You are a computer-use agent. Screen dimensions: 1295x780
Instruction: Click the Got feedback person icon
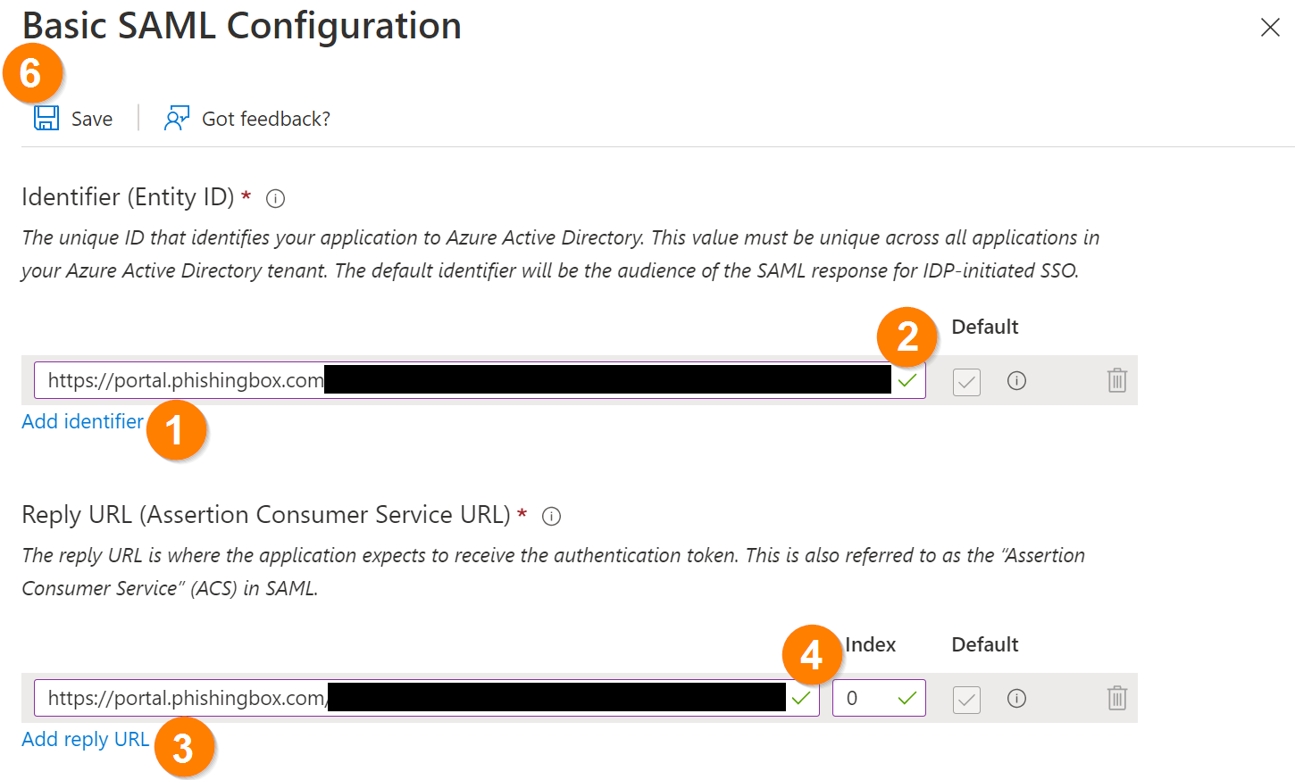(x=176, y=118)
